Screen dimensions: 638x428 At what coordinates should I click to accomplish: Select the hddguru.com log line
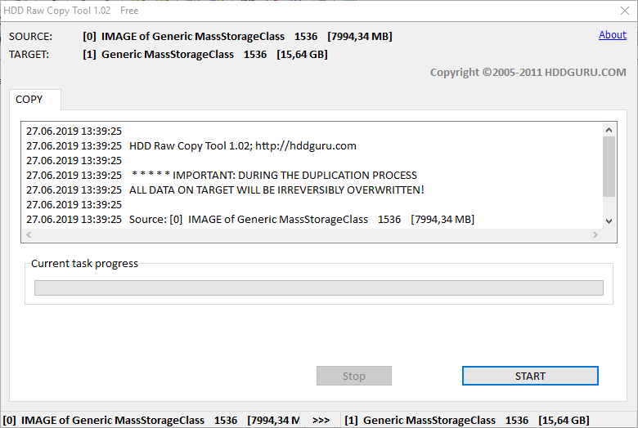pos(243,146)
